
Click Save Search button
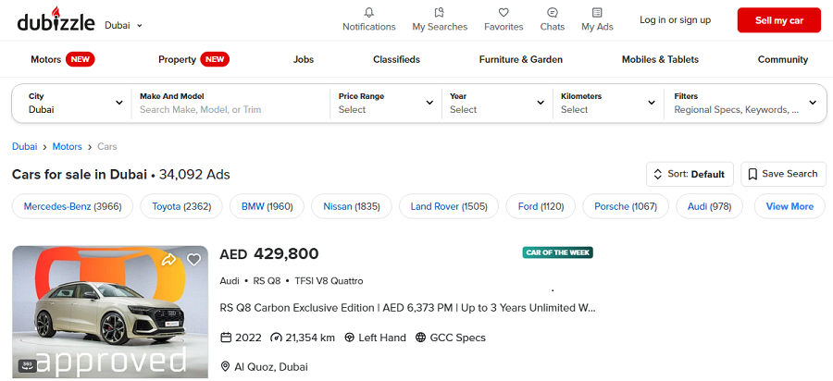click(783, 174)
